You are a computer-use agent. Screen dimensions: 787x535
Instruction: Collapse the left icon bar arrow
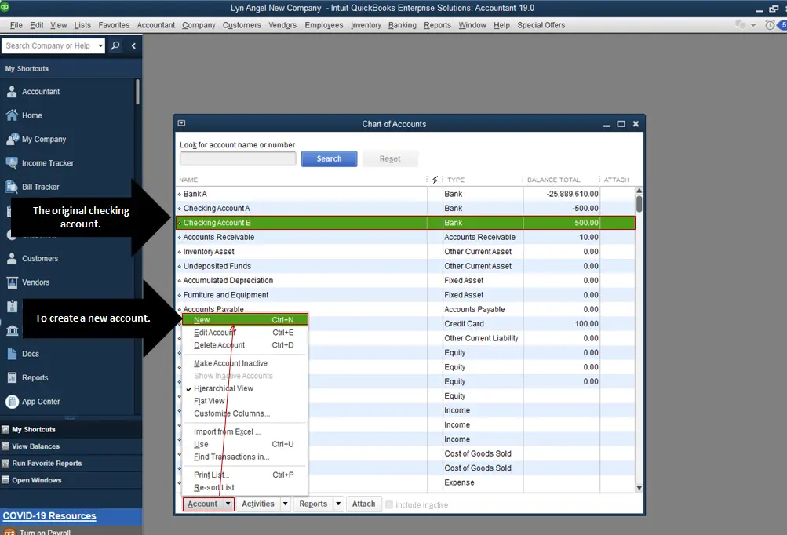pyautogui.click(x=133, y=45)
